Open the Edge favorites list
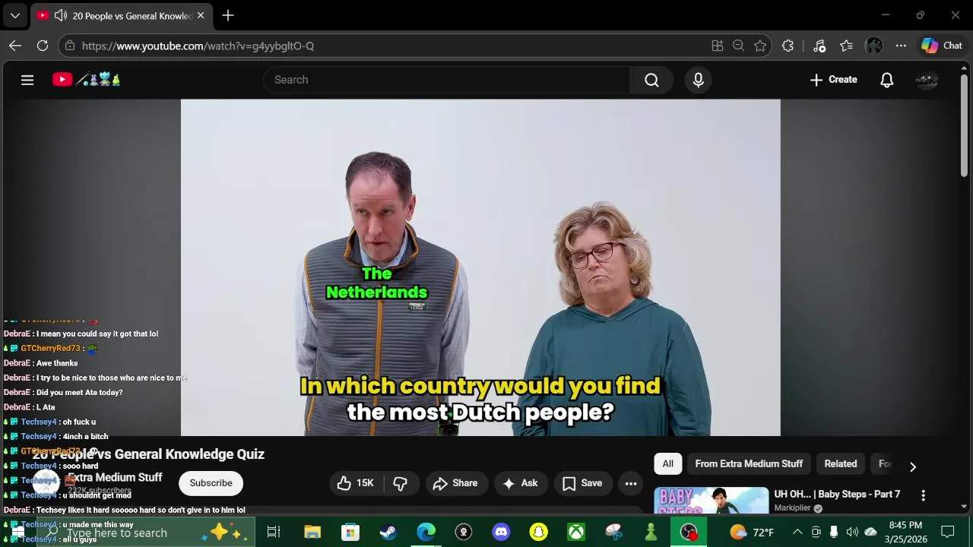 click(846, 46)
